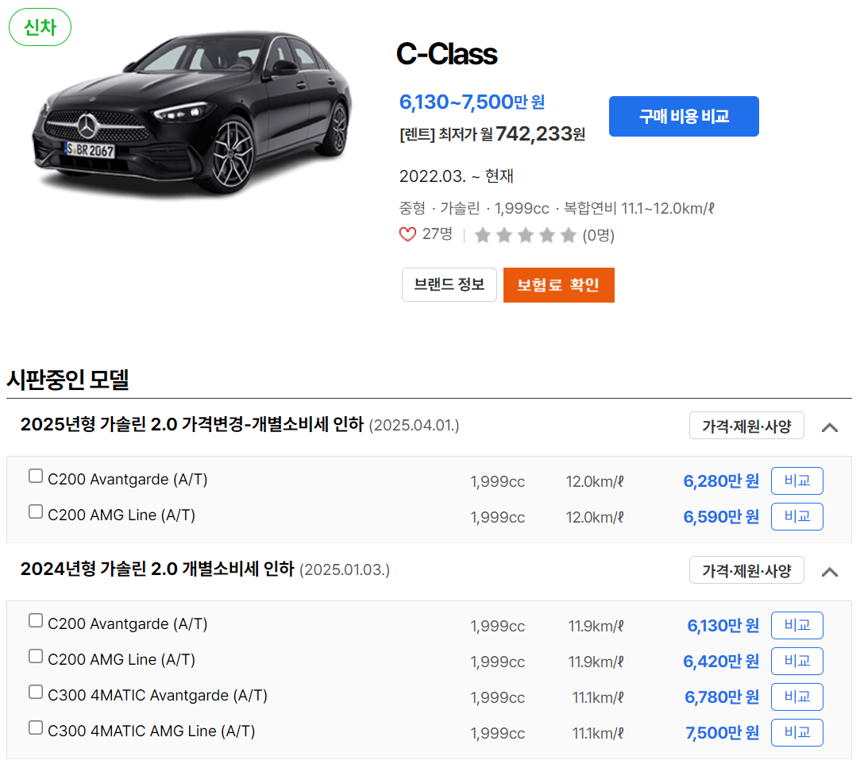Open 브랜드 정보 button
Screen dimensions: 860x768
pos(449,284)
